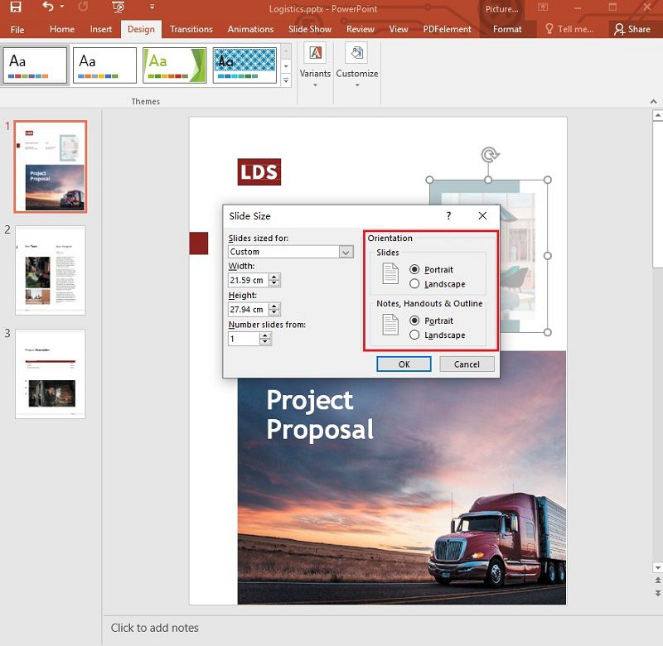Collapse the ribbon using the chevron
Screen dimensions: 663x646
(655, 99)
